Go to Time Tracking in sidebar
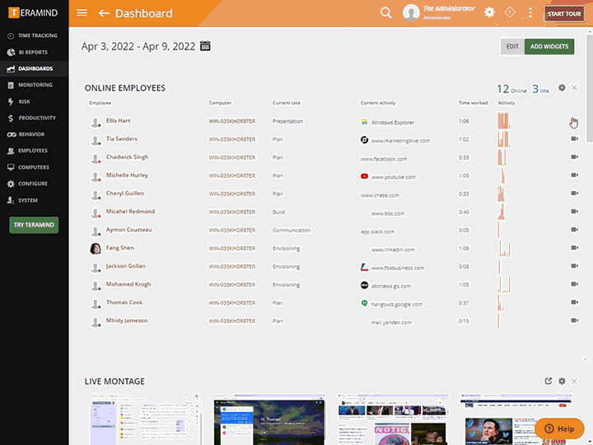This screenshot has width=593, height=445. pos(37,35)
